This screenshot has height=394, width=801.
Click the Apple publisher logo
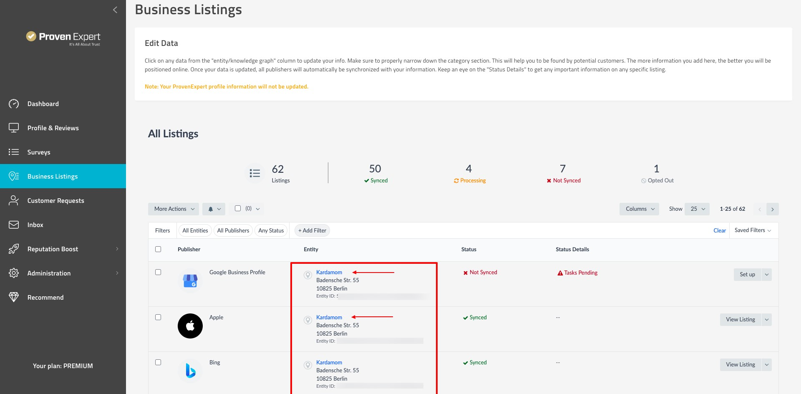point(190,326)
